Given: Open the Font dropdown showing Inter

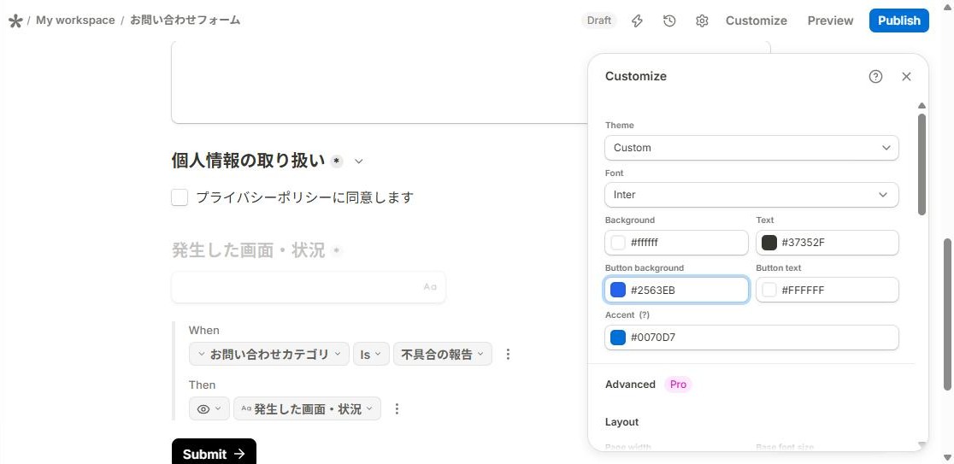Looking at the screenshot, I should pyautogui.click(x=751, y=195).
